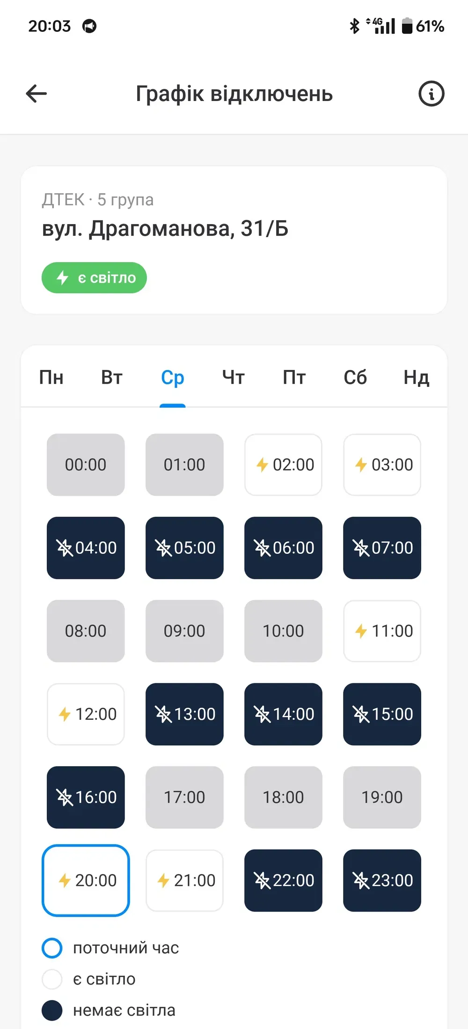The height and width of the screenshot is (1029, 468).
Task: Tap the lightning bolt on the 11:00 slot
Action: 361,631
